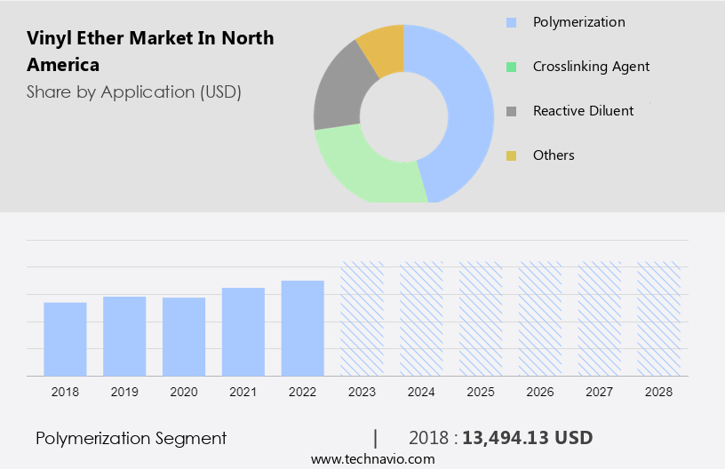
Task: Click the gray Reactive Diluent legend swatch
Action: (x=511, y=111)
